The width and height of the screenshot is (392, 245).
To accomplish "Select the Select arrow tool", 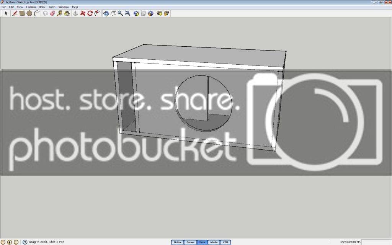I will (x=6, y=13).
